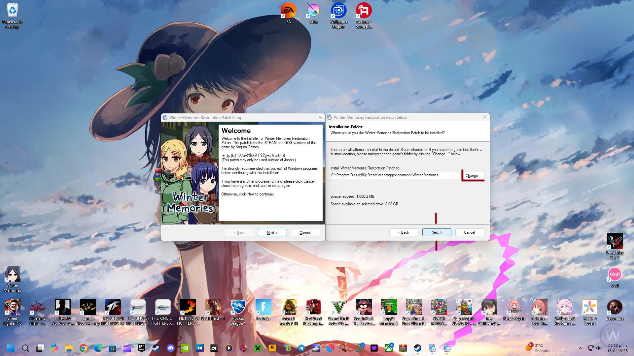This screenshot has height=356, width=634.
Task: Open Epic Games launcher from taskbar
Action: [142, 348]
